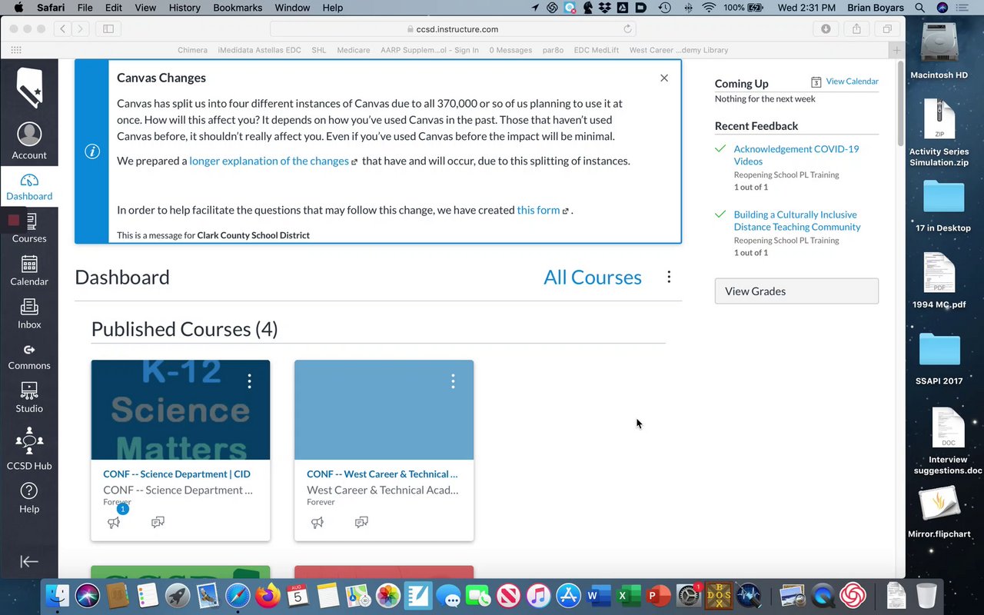Click Safari back button
The width and height of the screenshot is (984, 615).
61,28
